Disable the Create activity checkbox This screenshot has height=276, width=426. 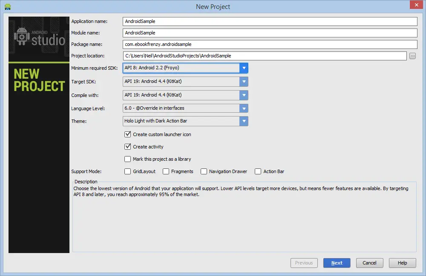127,147
